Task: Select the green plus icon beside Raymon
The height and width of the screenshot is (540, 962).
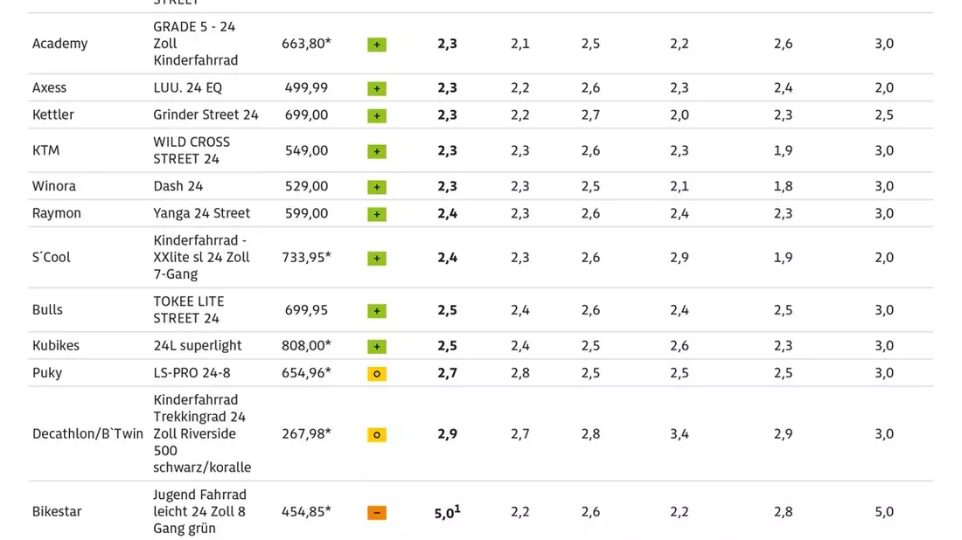Action: 377,214
